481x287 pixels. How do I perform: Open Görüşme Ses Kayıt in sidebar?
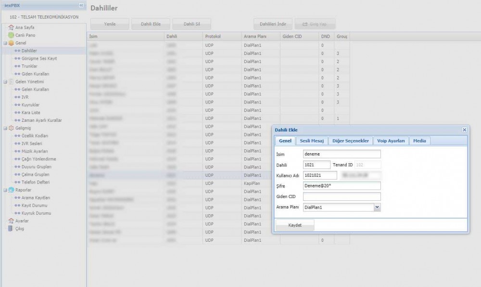tap(39, 58)
